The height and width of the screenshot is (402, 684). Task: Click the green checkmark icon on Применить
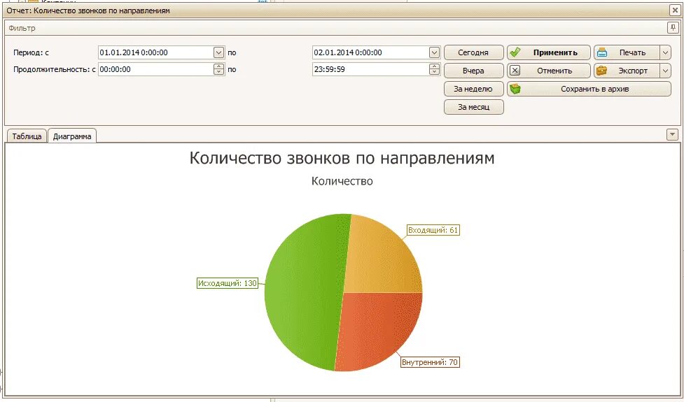(515, 52)
